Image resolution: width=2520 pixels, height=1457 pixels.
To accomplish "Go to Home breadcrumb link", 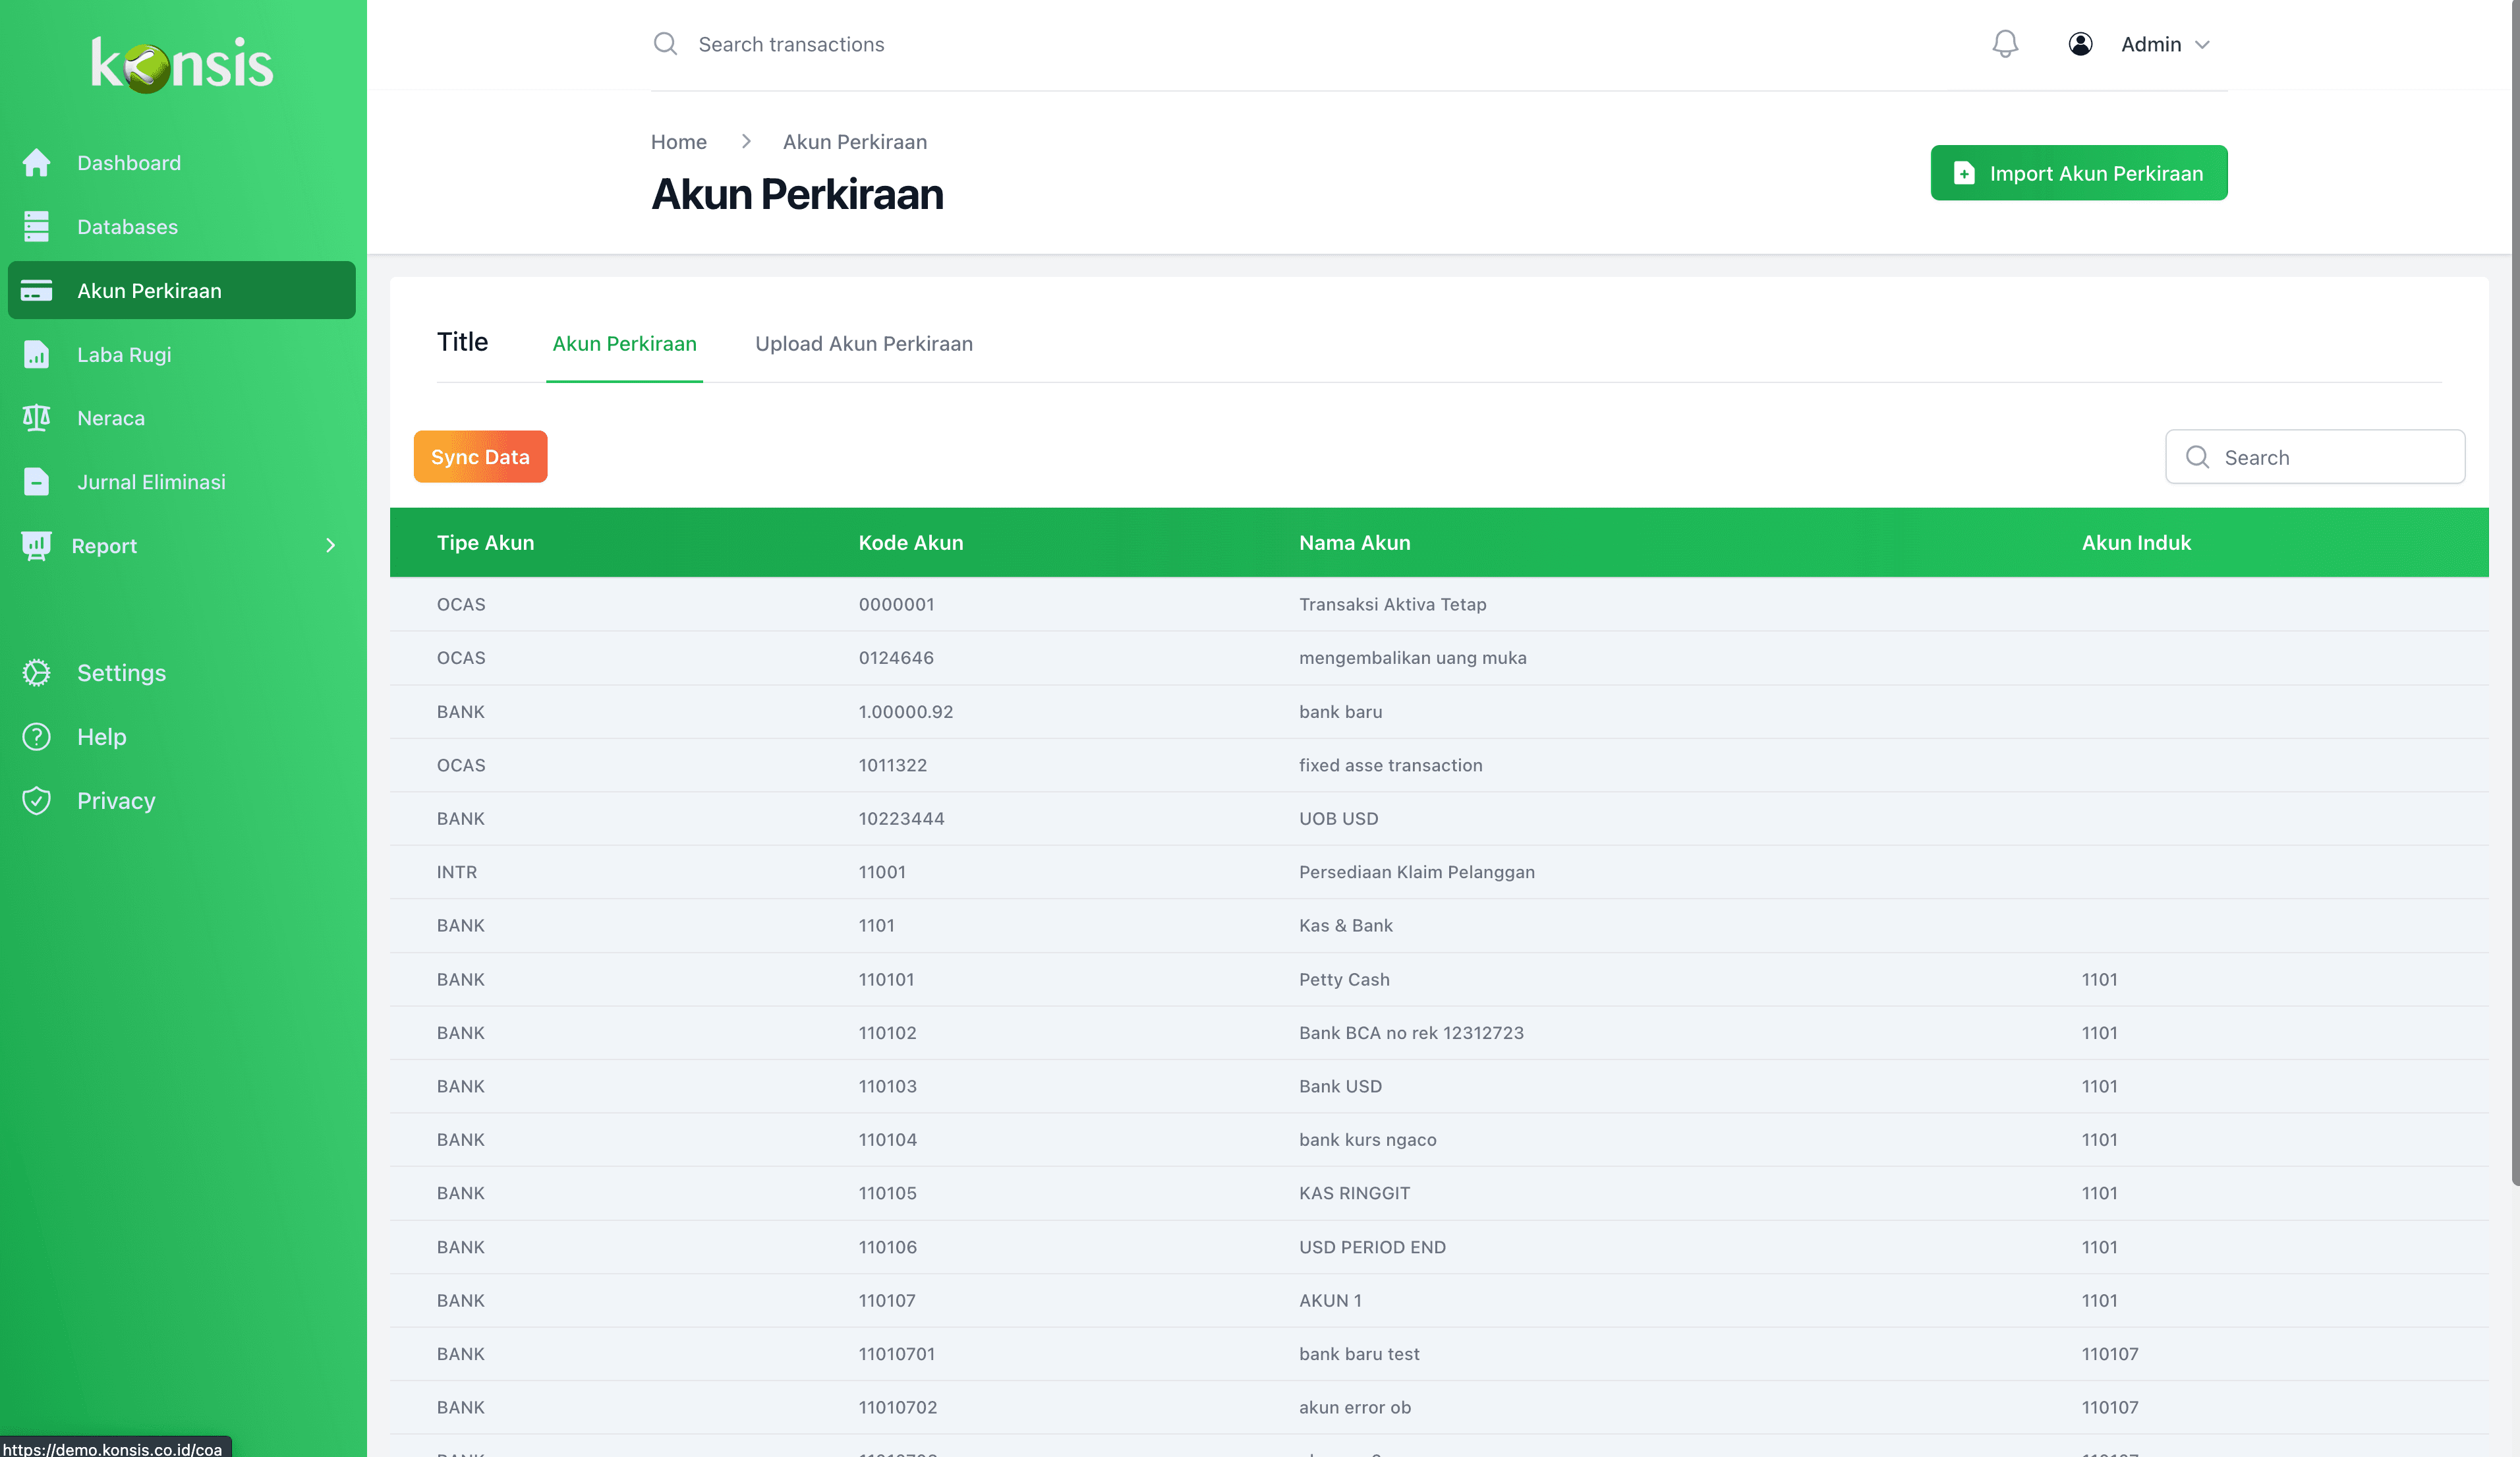I will pos(678,142).
